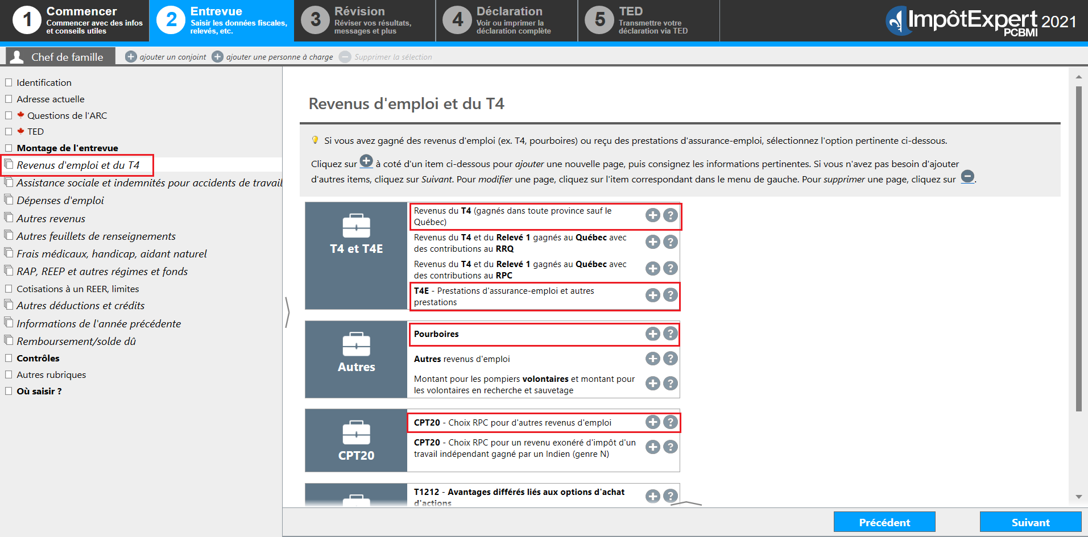Screen dimensions: 1088x537
Task: Open help for T4E prestations row
Action: [671, 295]
